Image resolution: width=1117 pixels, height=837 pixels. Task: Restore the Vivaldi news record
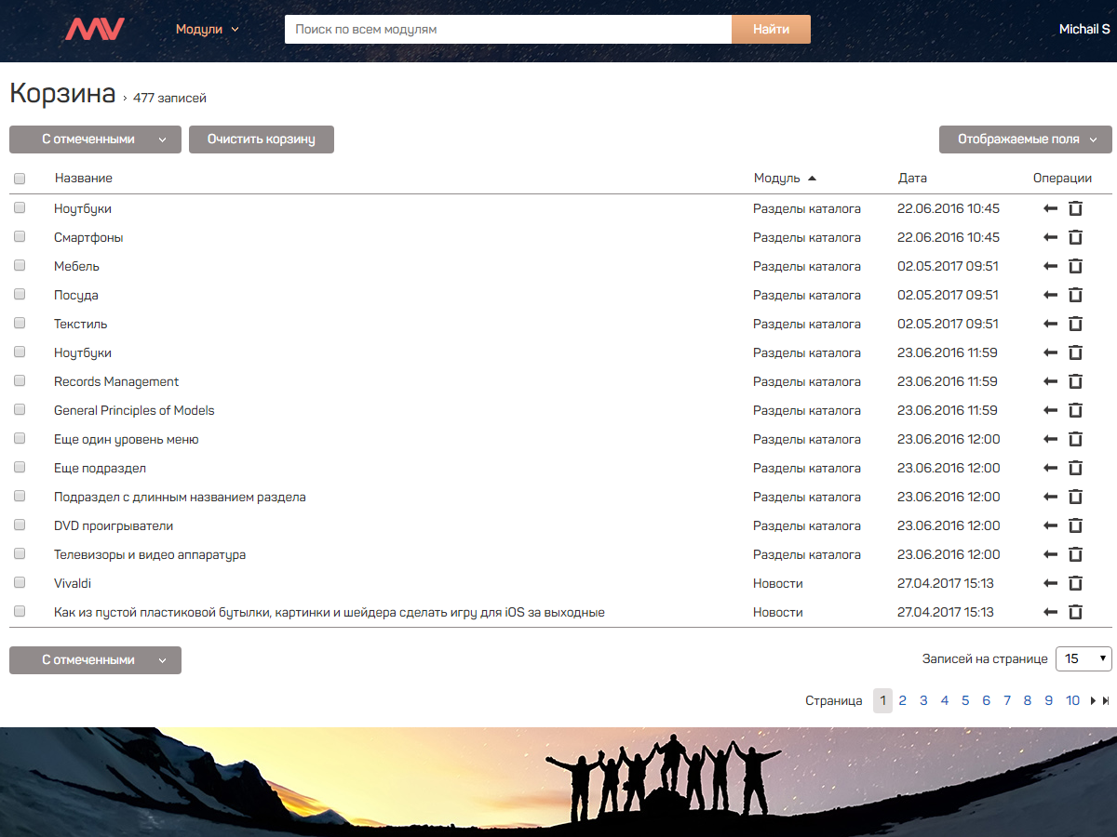(1051, 584)
